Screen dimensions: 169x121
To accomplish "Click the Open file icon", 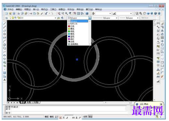I will coord(10,13).
